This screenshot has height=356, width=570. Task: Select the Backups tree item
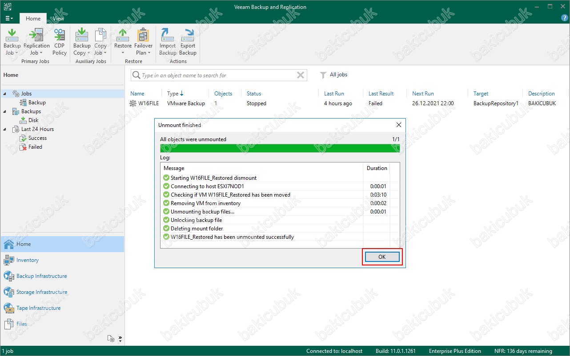(x=31, y=111)
